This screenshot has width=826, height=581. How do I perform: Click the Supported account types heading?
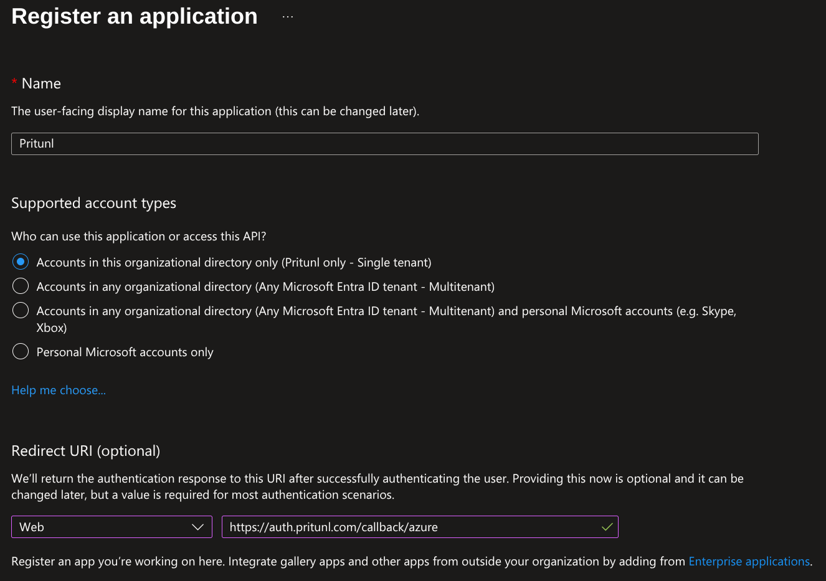click(x=94, y=204)
